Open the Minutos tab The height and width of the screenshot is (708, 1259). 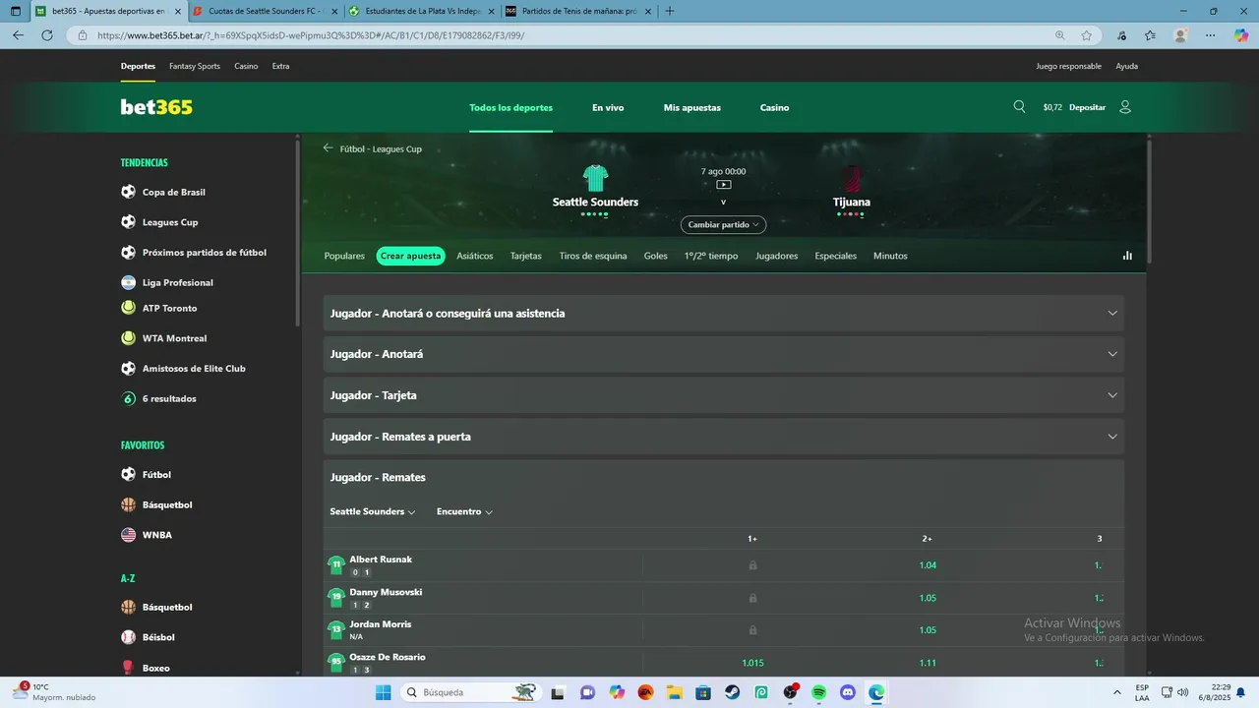tap(890, 256)
